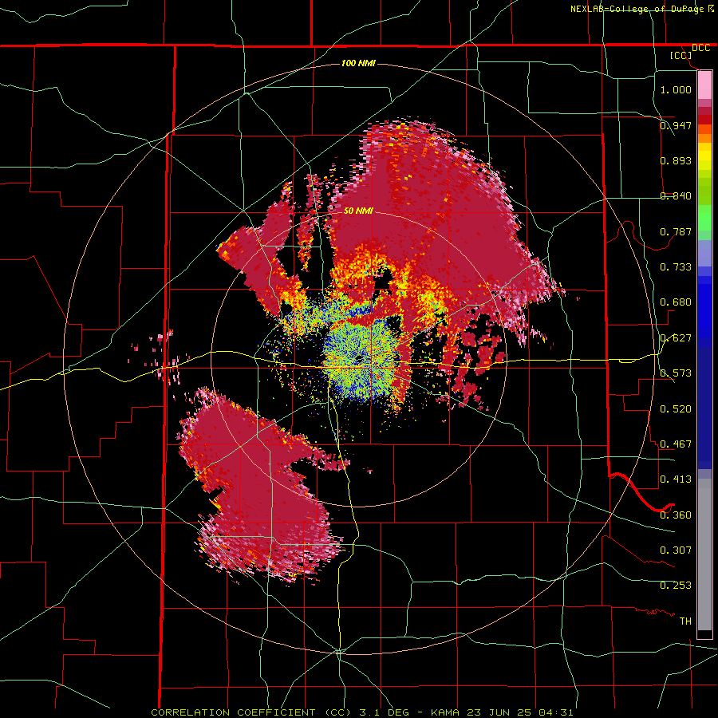Click the 50 NMI range ring label
The height and width of the screenshot is (718, 718).
pos(358,211)
